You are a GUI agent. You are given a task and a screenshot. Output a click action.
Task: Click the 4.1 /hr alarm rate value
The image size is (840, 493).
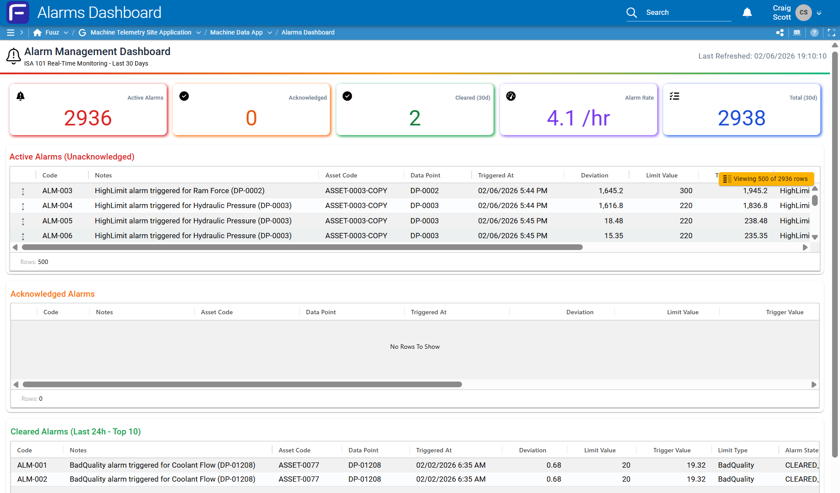point(578,118)
